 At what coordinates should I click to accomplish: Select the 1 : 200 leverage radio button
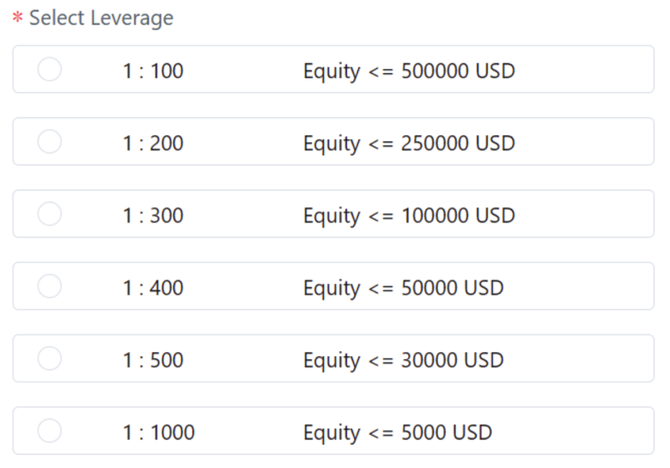[50, 141]
